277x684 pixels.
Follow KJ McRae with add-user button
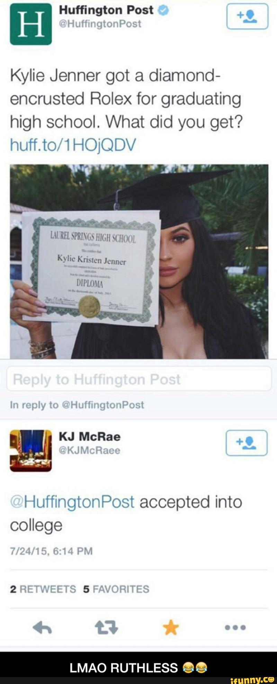click(247, 443)
